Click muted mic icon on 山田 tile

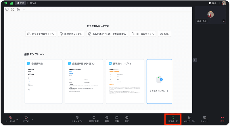(223, 21)
